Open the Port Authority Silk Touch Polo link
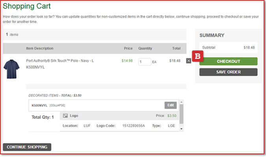Viewport: 266px width, 157px height. point(60,61)
